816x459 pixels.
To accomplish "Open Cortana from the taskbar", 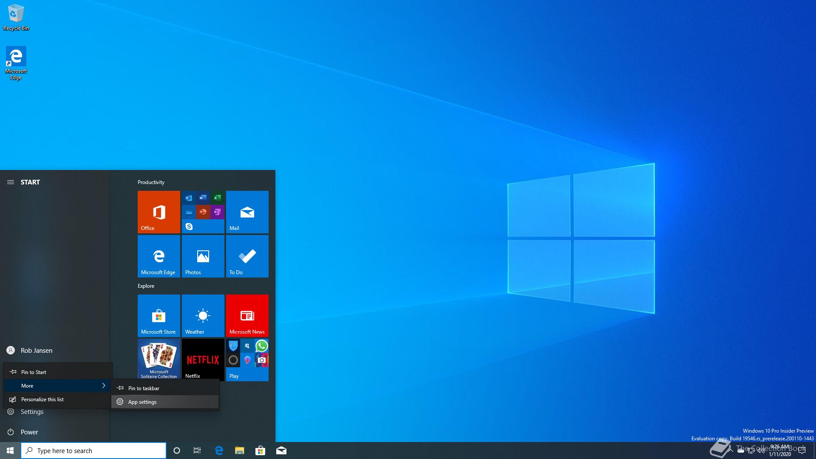I will coord(177,450).
